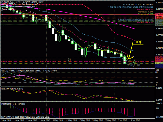Click the red 1.20666 price tag
This screenshot has width=163, height=122.
159,60
